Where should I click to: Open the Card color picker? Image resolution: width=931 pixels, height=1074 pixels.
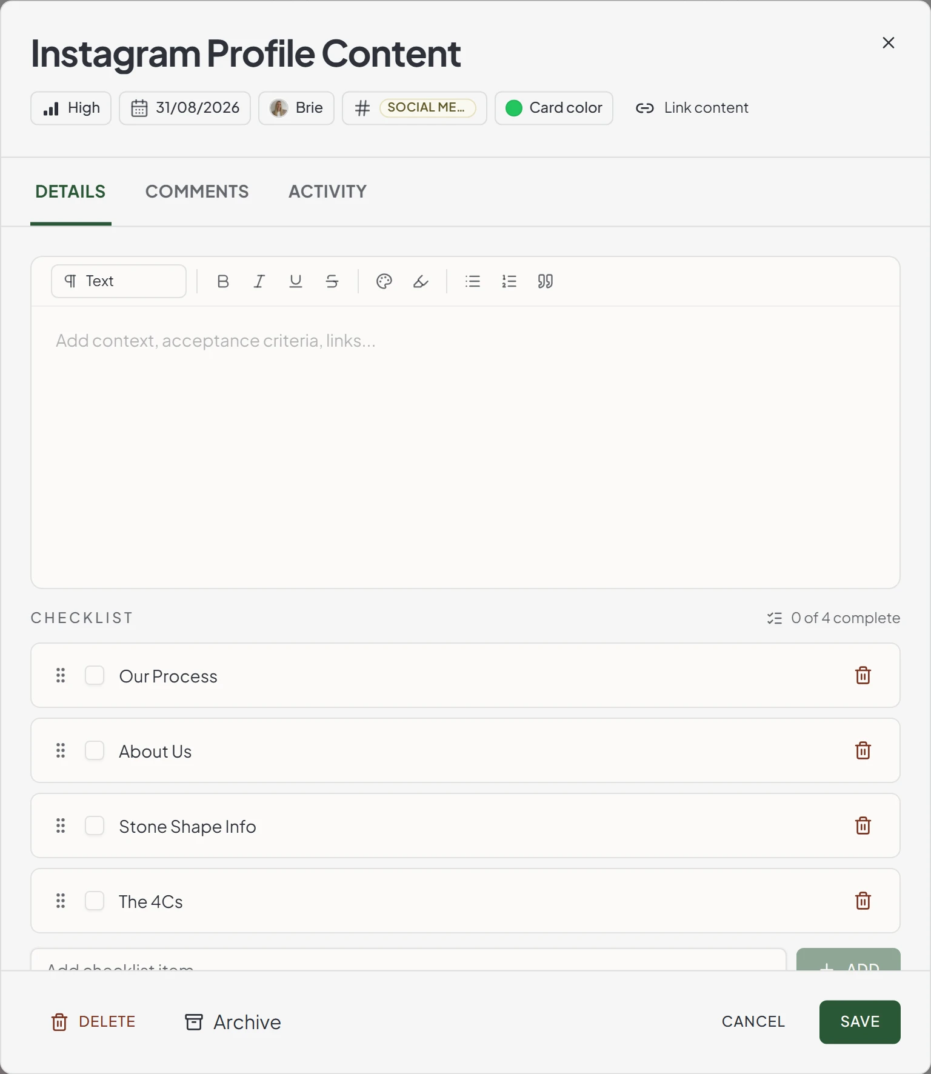coord(554,108)
